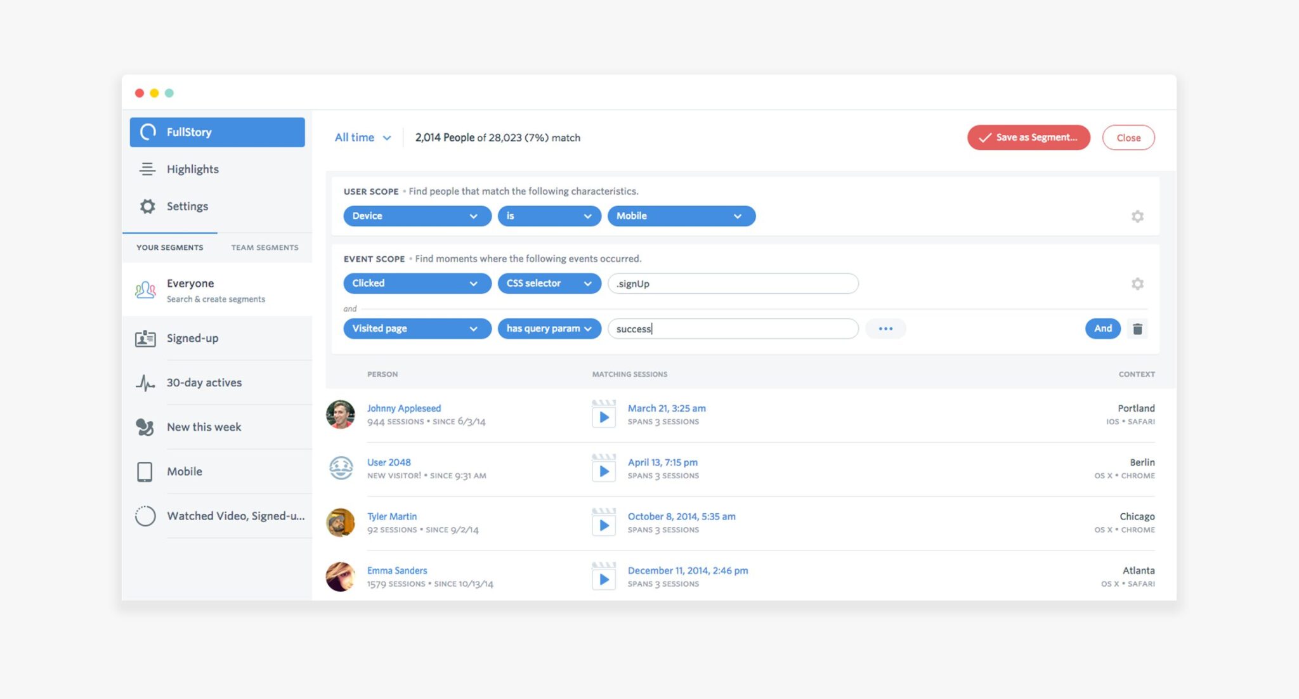Expand the CSS selector dropdown
The height and width of the screenshot is (699, 1299).
pyautogui.click(x=549, y=284)
